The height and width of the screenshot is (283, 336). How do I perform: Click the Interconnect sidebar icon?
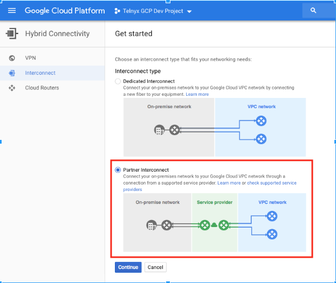coord(12,73)
